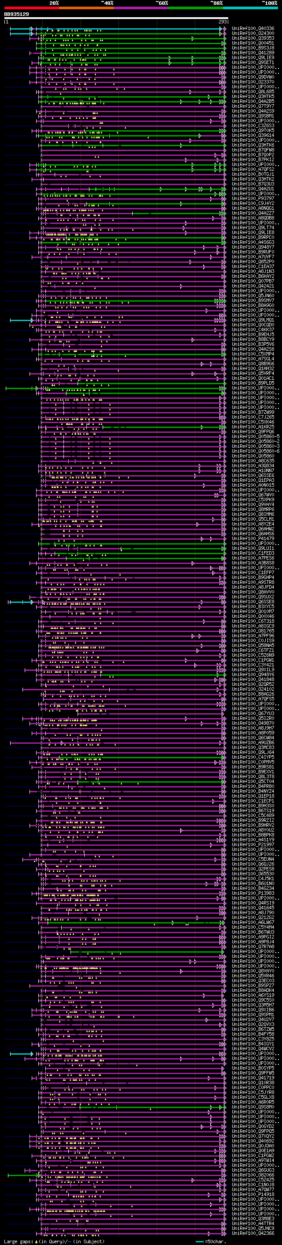Click the cyan ~100% identity legend bar

(251, 8)
